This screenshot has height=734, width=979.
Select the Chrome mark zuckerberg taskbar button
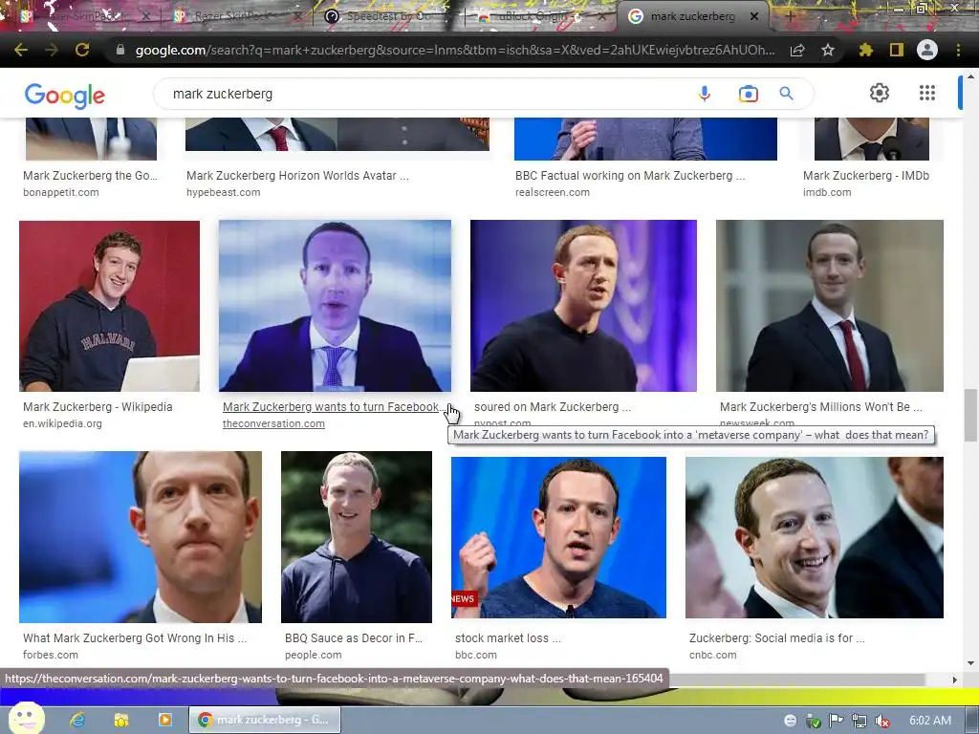click(265, 720)
